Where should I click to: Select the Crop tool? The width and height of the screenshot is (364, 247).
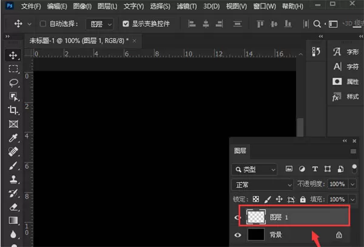coord(13,110)
